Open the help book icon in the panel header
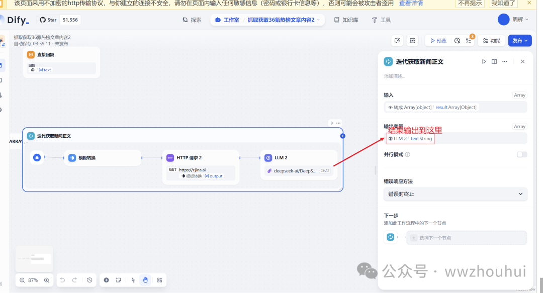Image resolution: width=543 pixels, height=293 pixels. [494, 62]
